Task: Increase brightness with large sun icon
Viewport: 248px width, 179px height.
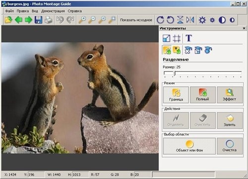Action: (202, 20)
